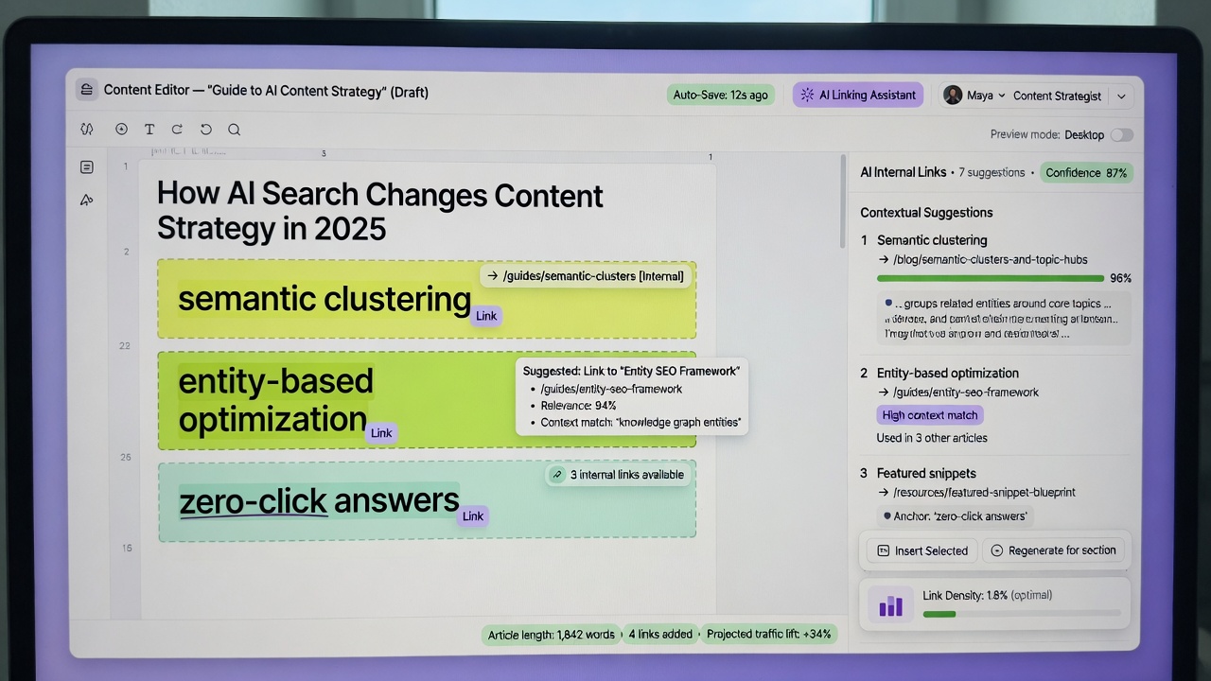Image resolution: width=1211 pixels, height=681 pixels.
Task: Click the redo arrow icon
Action: coord(177,130)
